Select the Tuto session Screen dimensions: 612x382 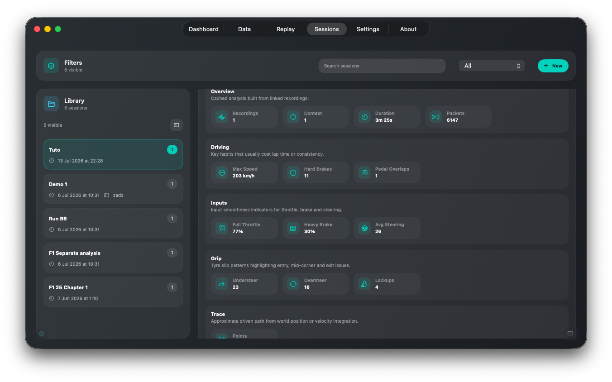[113, 154]
